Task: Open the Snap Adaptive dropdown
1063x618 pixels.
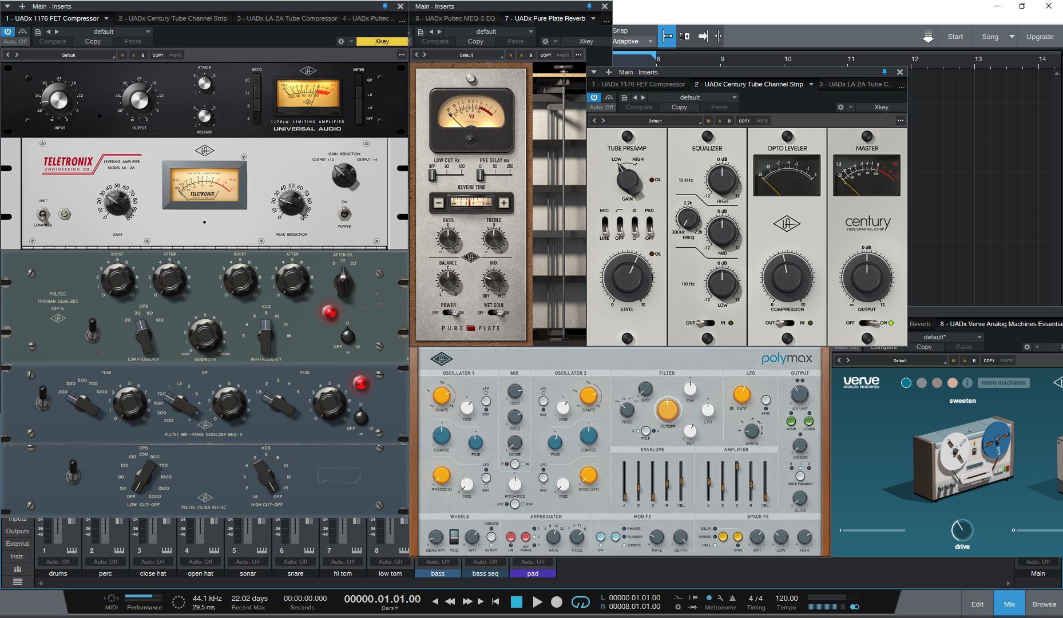Action: [633, 41]
